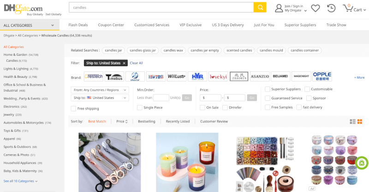This screenshot has height=192, width=369.
Task: Click the Clear All filter link
Action: 136,63
